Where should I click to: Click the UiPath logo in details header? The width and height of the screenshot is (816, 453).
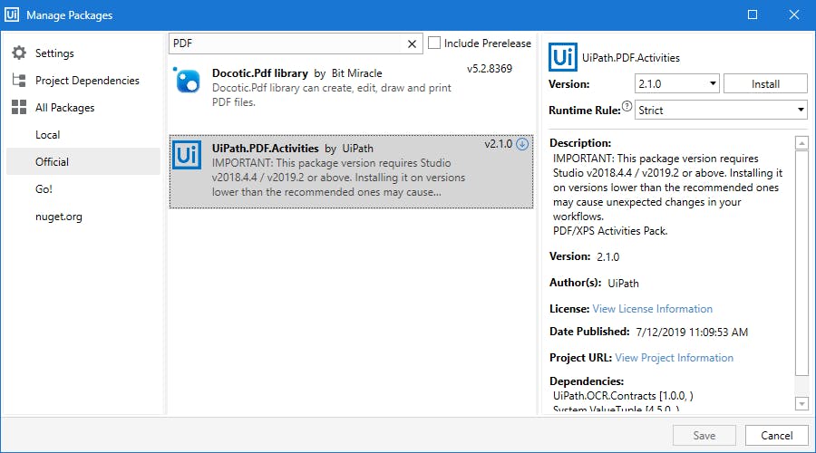(562, 57)
